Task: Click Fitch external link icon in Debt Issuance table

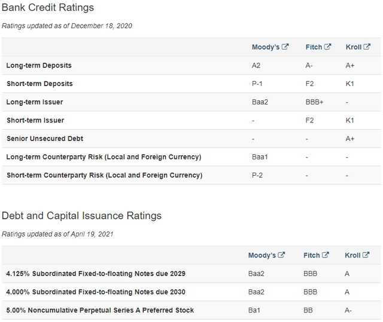Action: (326, 255)
